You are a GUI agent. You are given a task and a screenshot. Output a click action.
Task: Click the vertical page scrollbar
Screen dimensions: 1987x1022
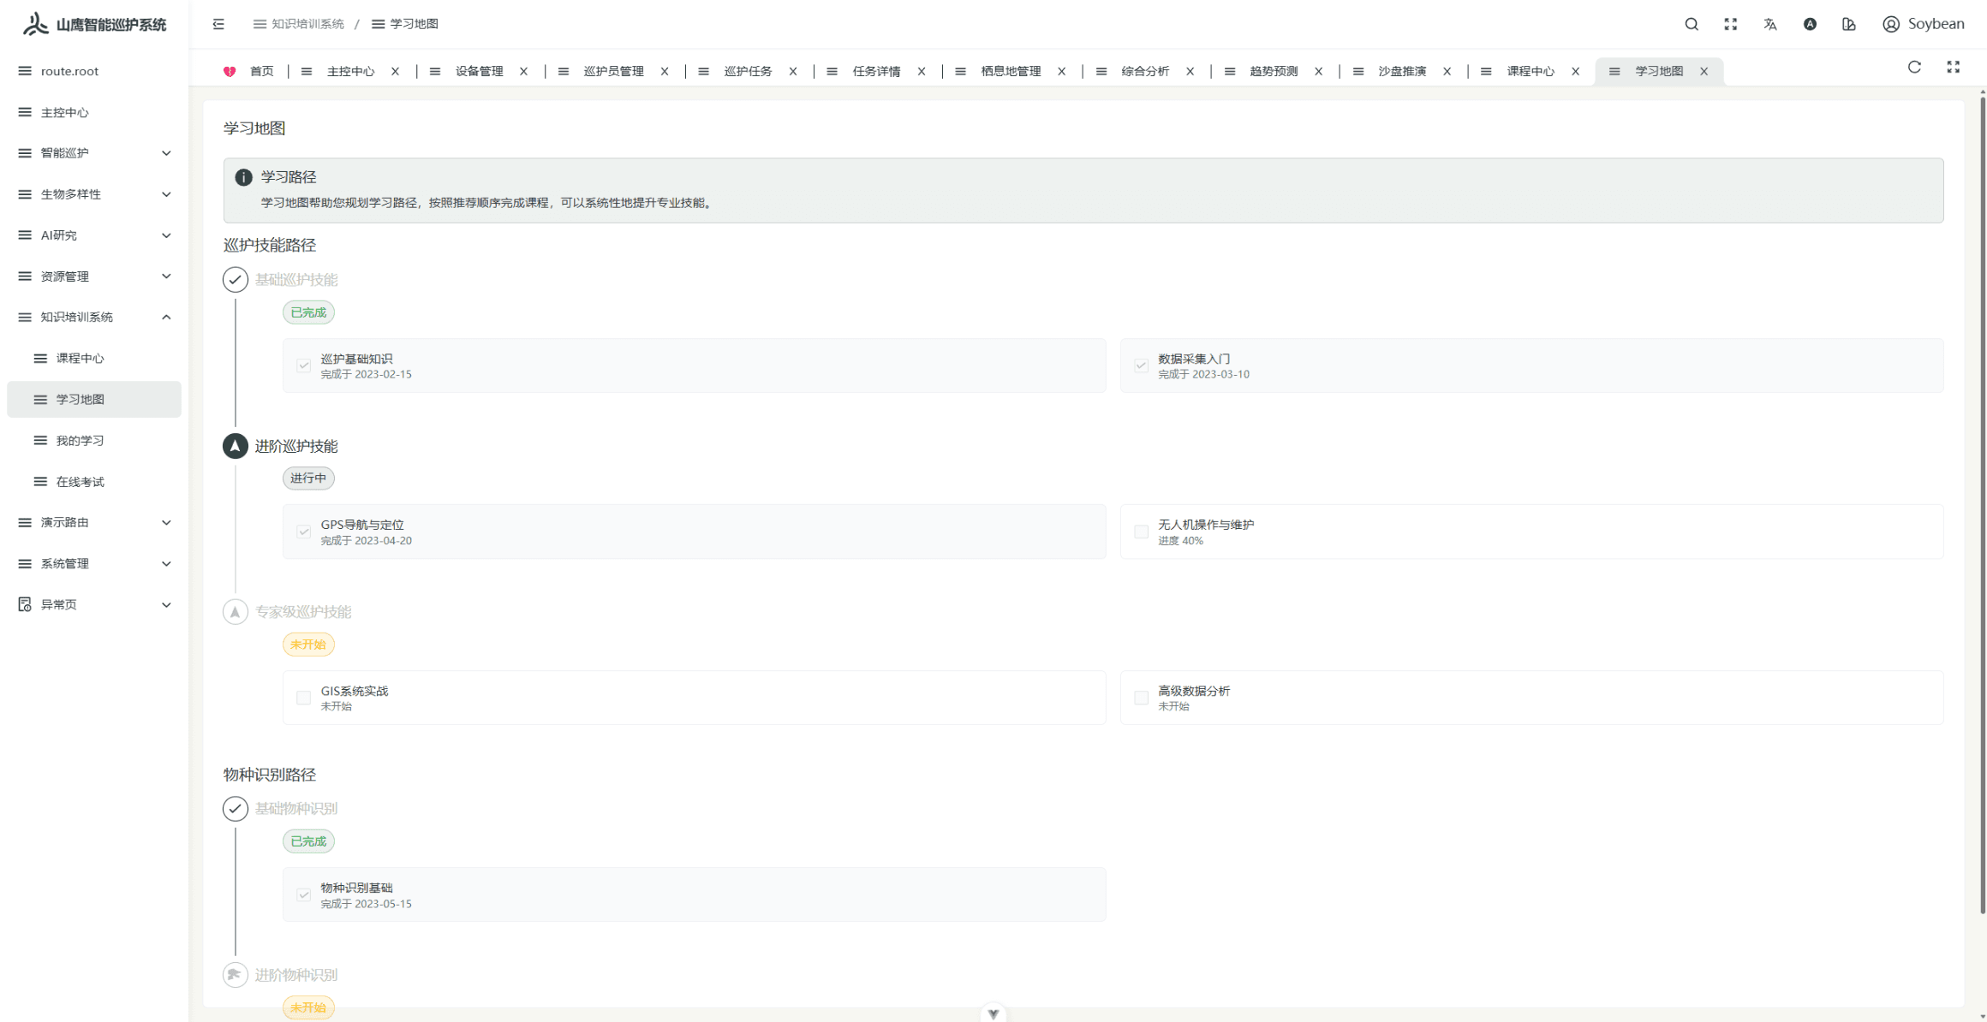tap(1982, 505)
